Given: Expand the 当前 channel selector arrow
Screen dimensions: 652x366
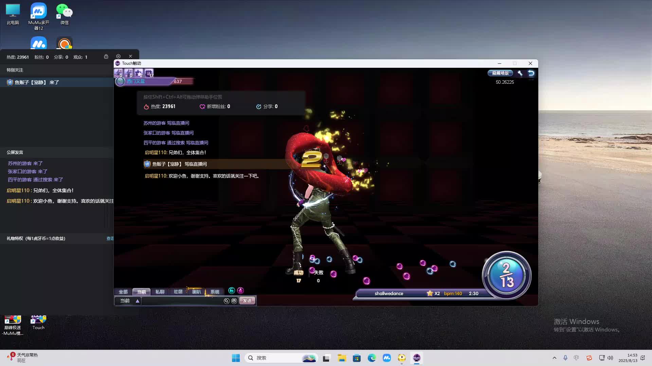Looking at the screenshot, I should (x=138, y=301).
